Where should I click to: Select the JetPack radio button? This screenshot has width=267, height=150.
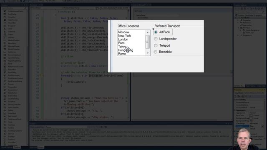coord(156,32)
